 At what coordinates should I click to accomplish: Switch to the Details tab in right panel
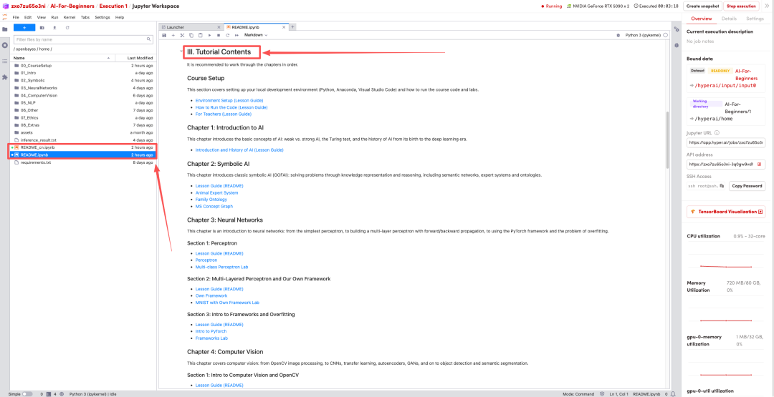coord(729,19)
